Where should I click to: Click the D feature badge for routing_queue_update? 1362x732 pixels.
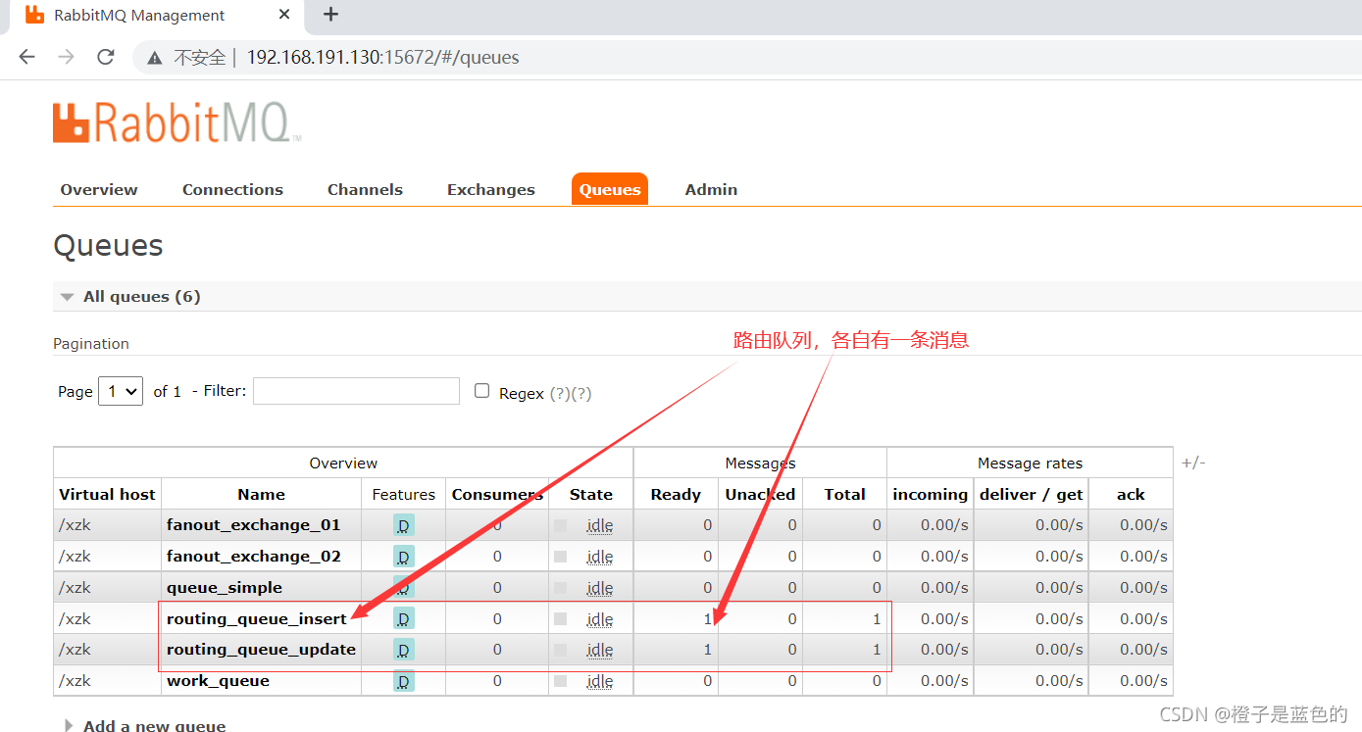click(403, 650)
